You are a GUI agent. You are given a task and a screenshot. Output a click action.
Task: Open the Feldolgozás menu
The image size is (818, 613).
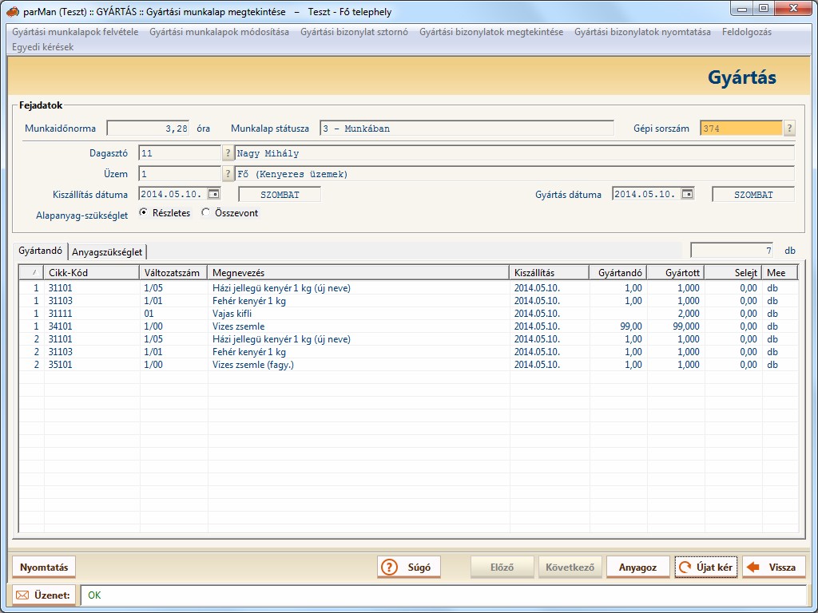pyautogui.click(x=747, y=32)
